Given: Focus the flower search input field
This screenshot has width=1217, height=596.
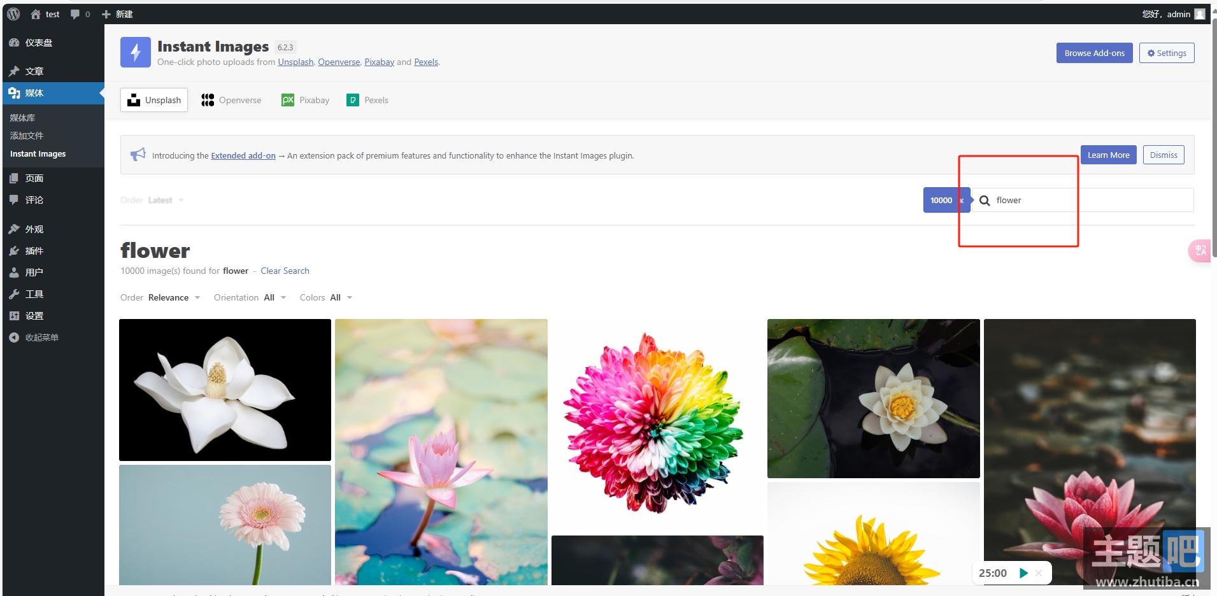Looking at the screenshot, I should (1083, 200).
